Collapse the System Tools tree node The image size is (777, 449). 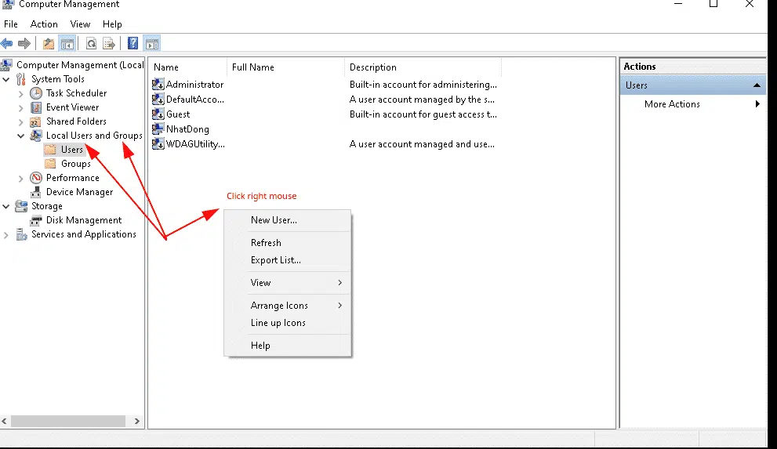[x=6, y=79]
